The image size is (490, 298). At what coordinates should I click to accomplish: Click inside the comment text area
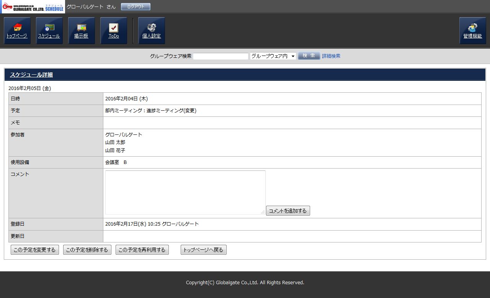(x=185, y=192)
